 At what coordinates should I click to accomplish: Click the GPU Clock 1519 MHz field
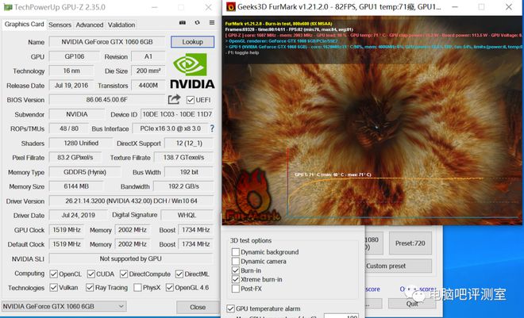click(67, 230)
